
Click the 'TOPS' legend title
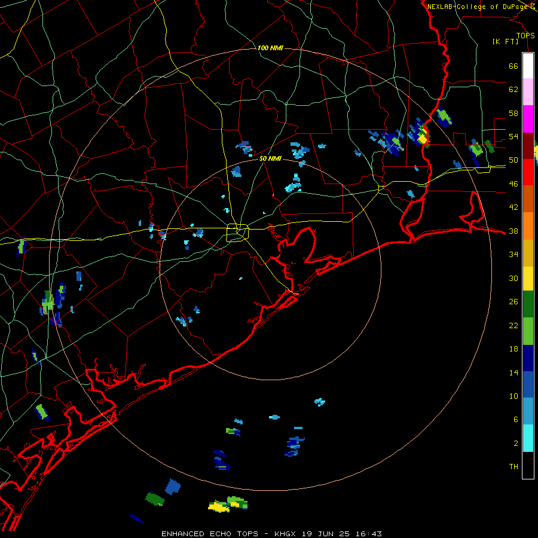pyautogui.click(x=525, y=36)
